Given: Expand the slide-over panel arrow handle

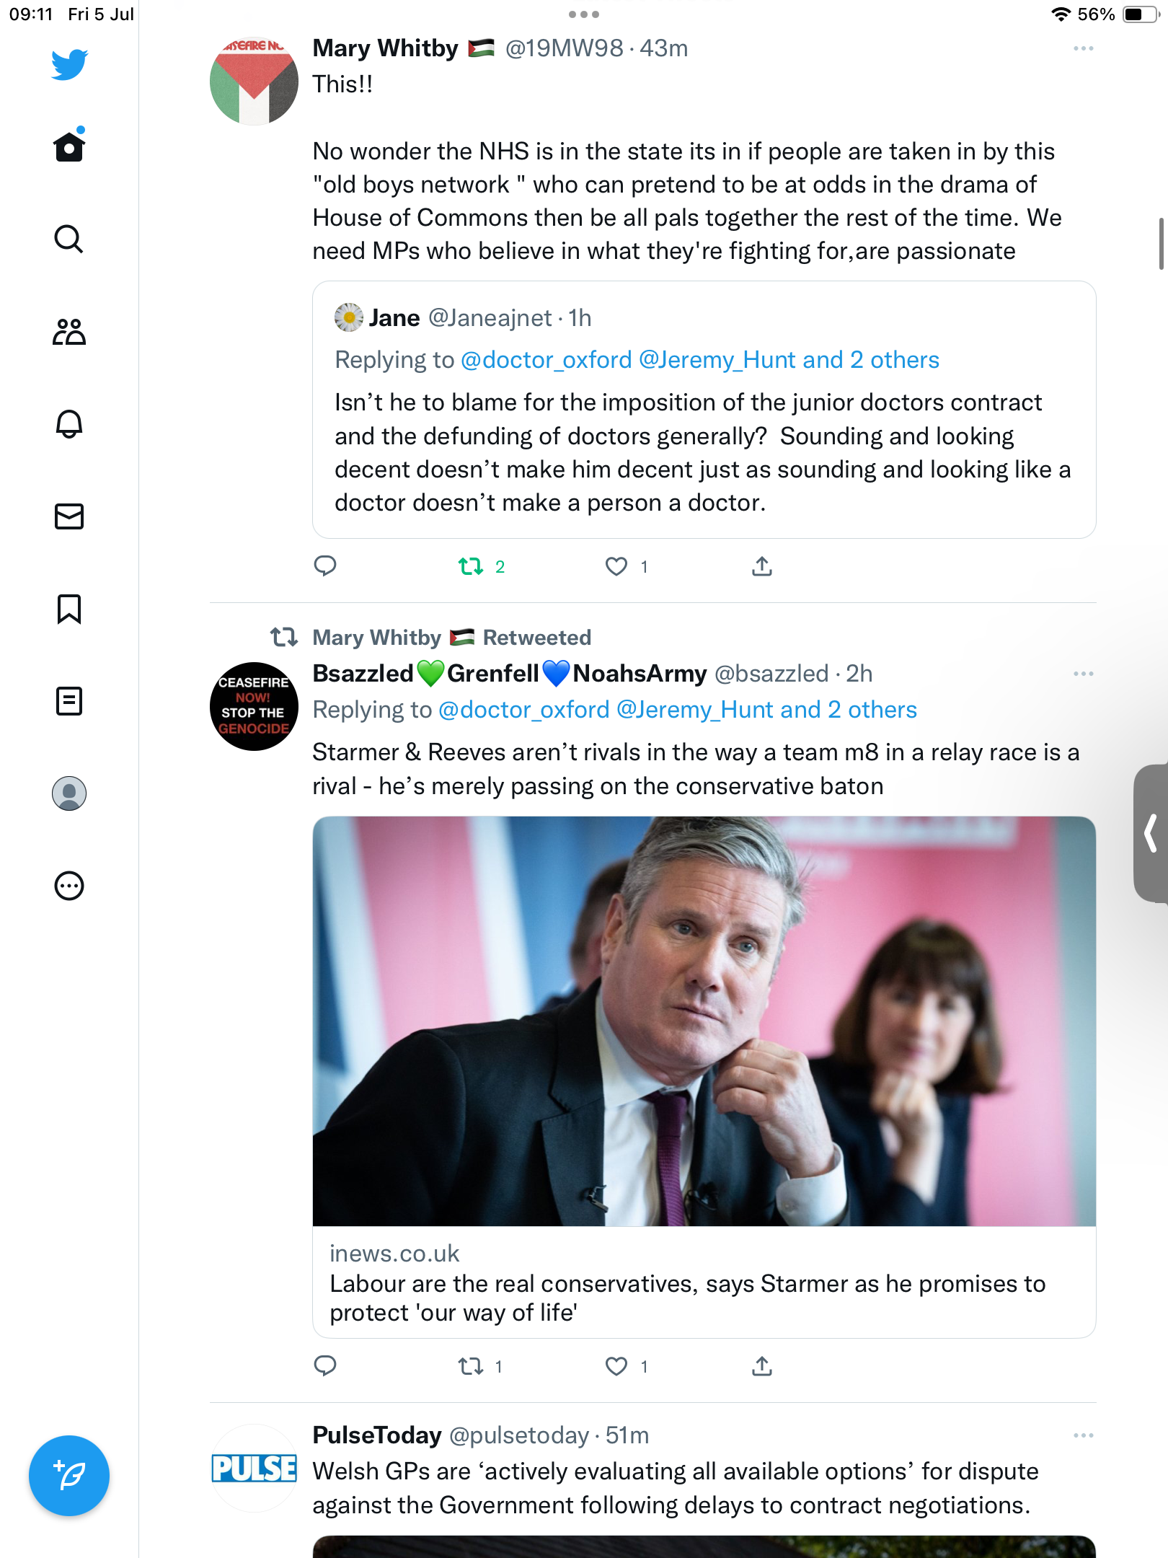Looking at the screenshot, I should click(1151, 834).
